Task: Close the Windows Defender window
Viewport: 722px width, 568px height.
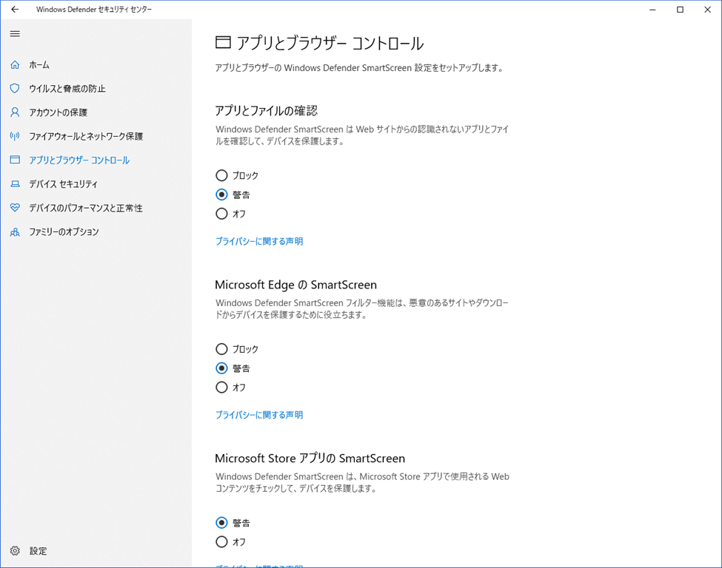Action: (x=708, y=9)
